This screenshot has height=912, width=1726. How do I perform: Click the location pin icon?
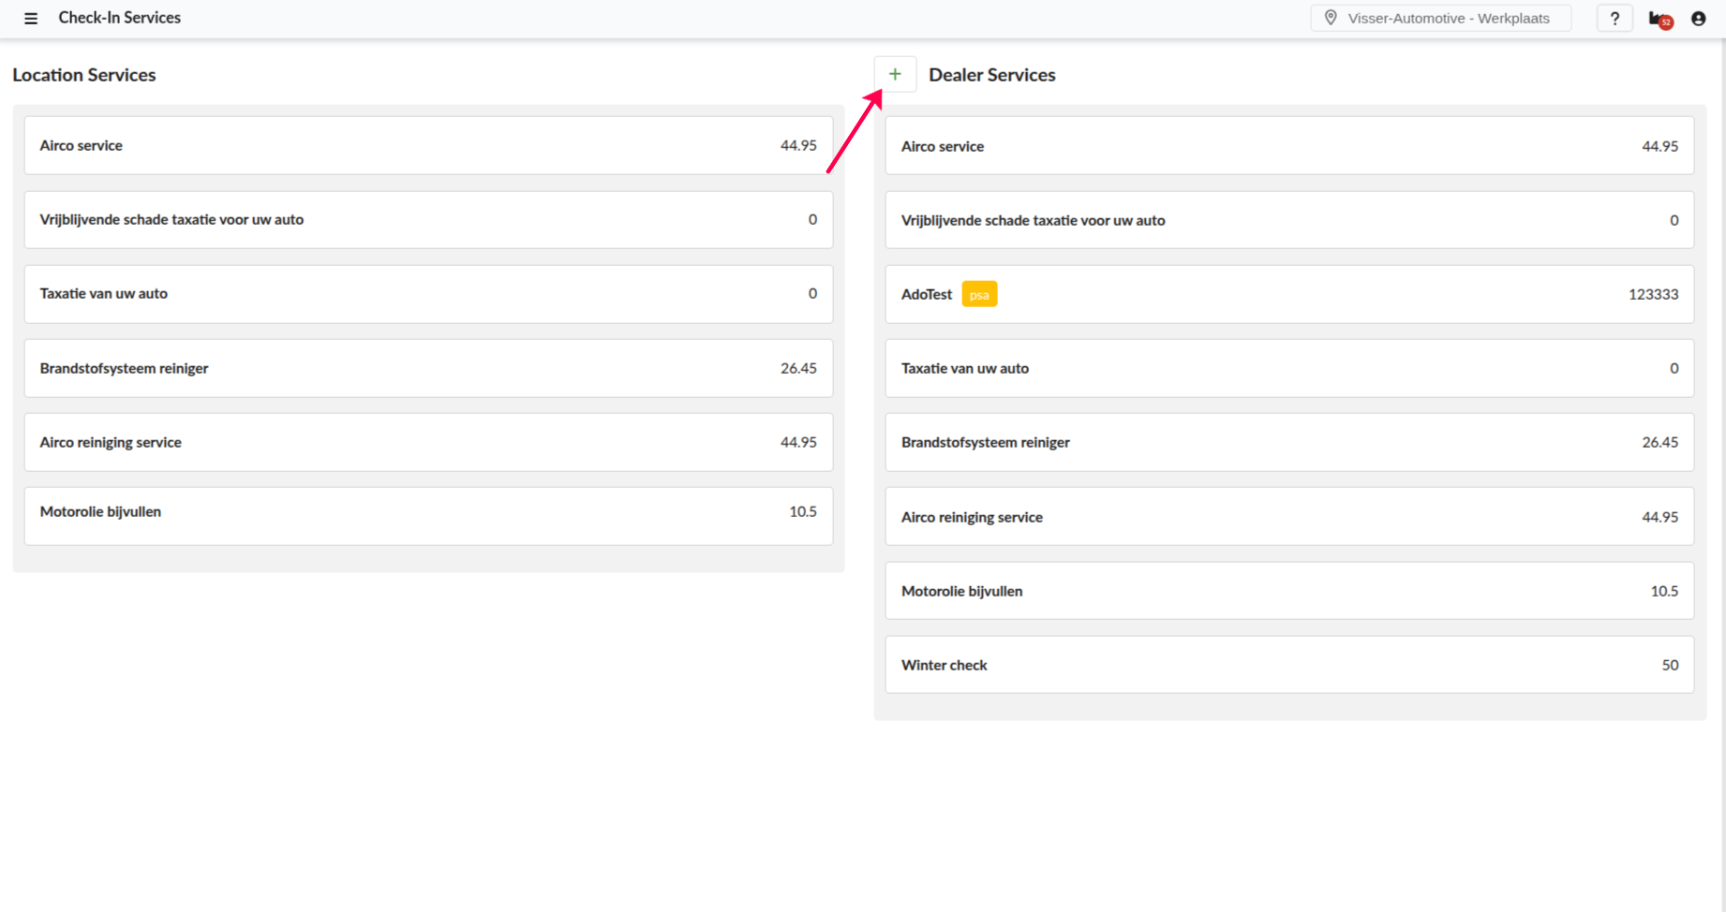tap(1331, 18)
